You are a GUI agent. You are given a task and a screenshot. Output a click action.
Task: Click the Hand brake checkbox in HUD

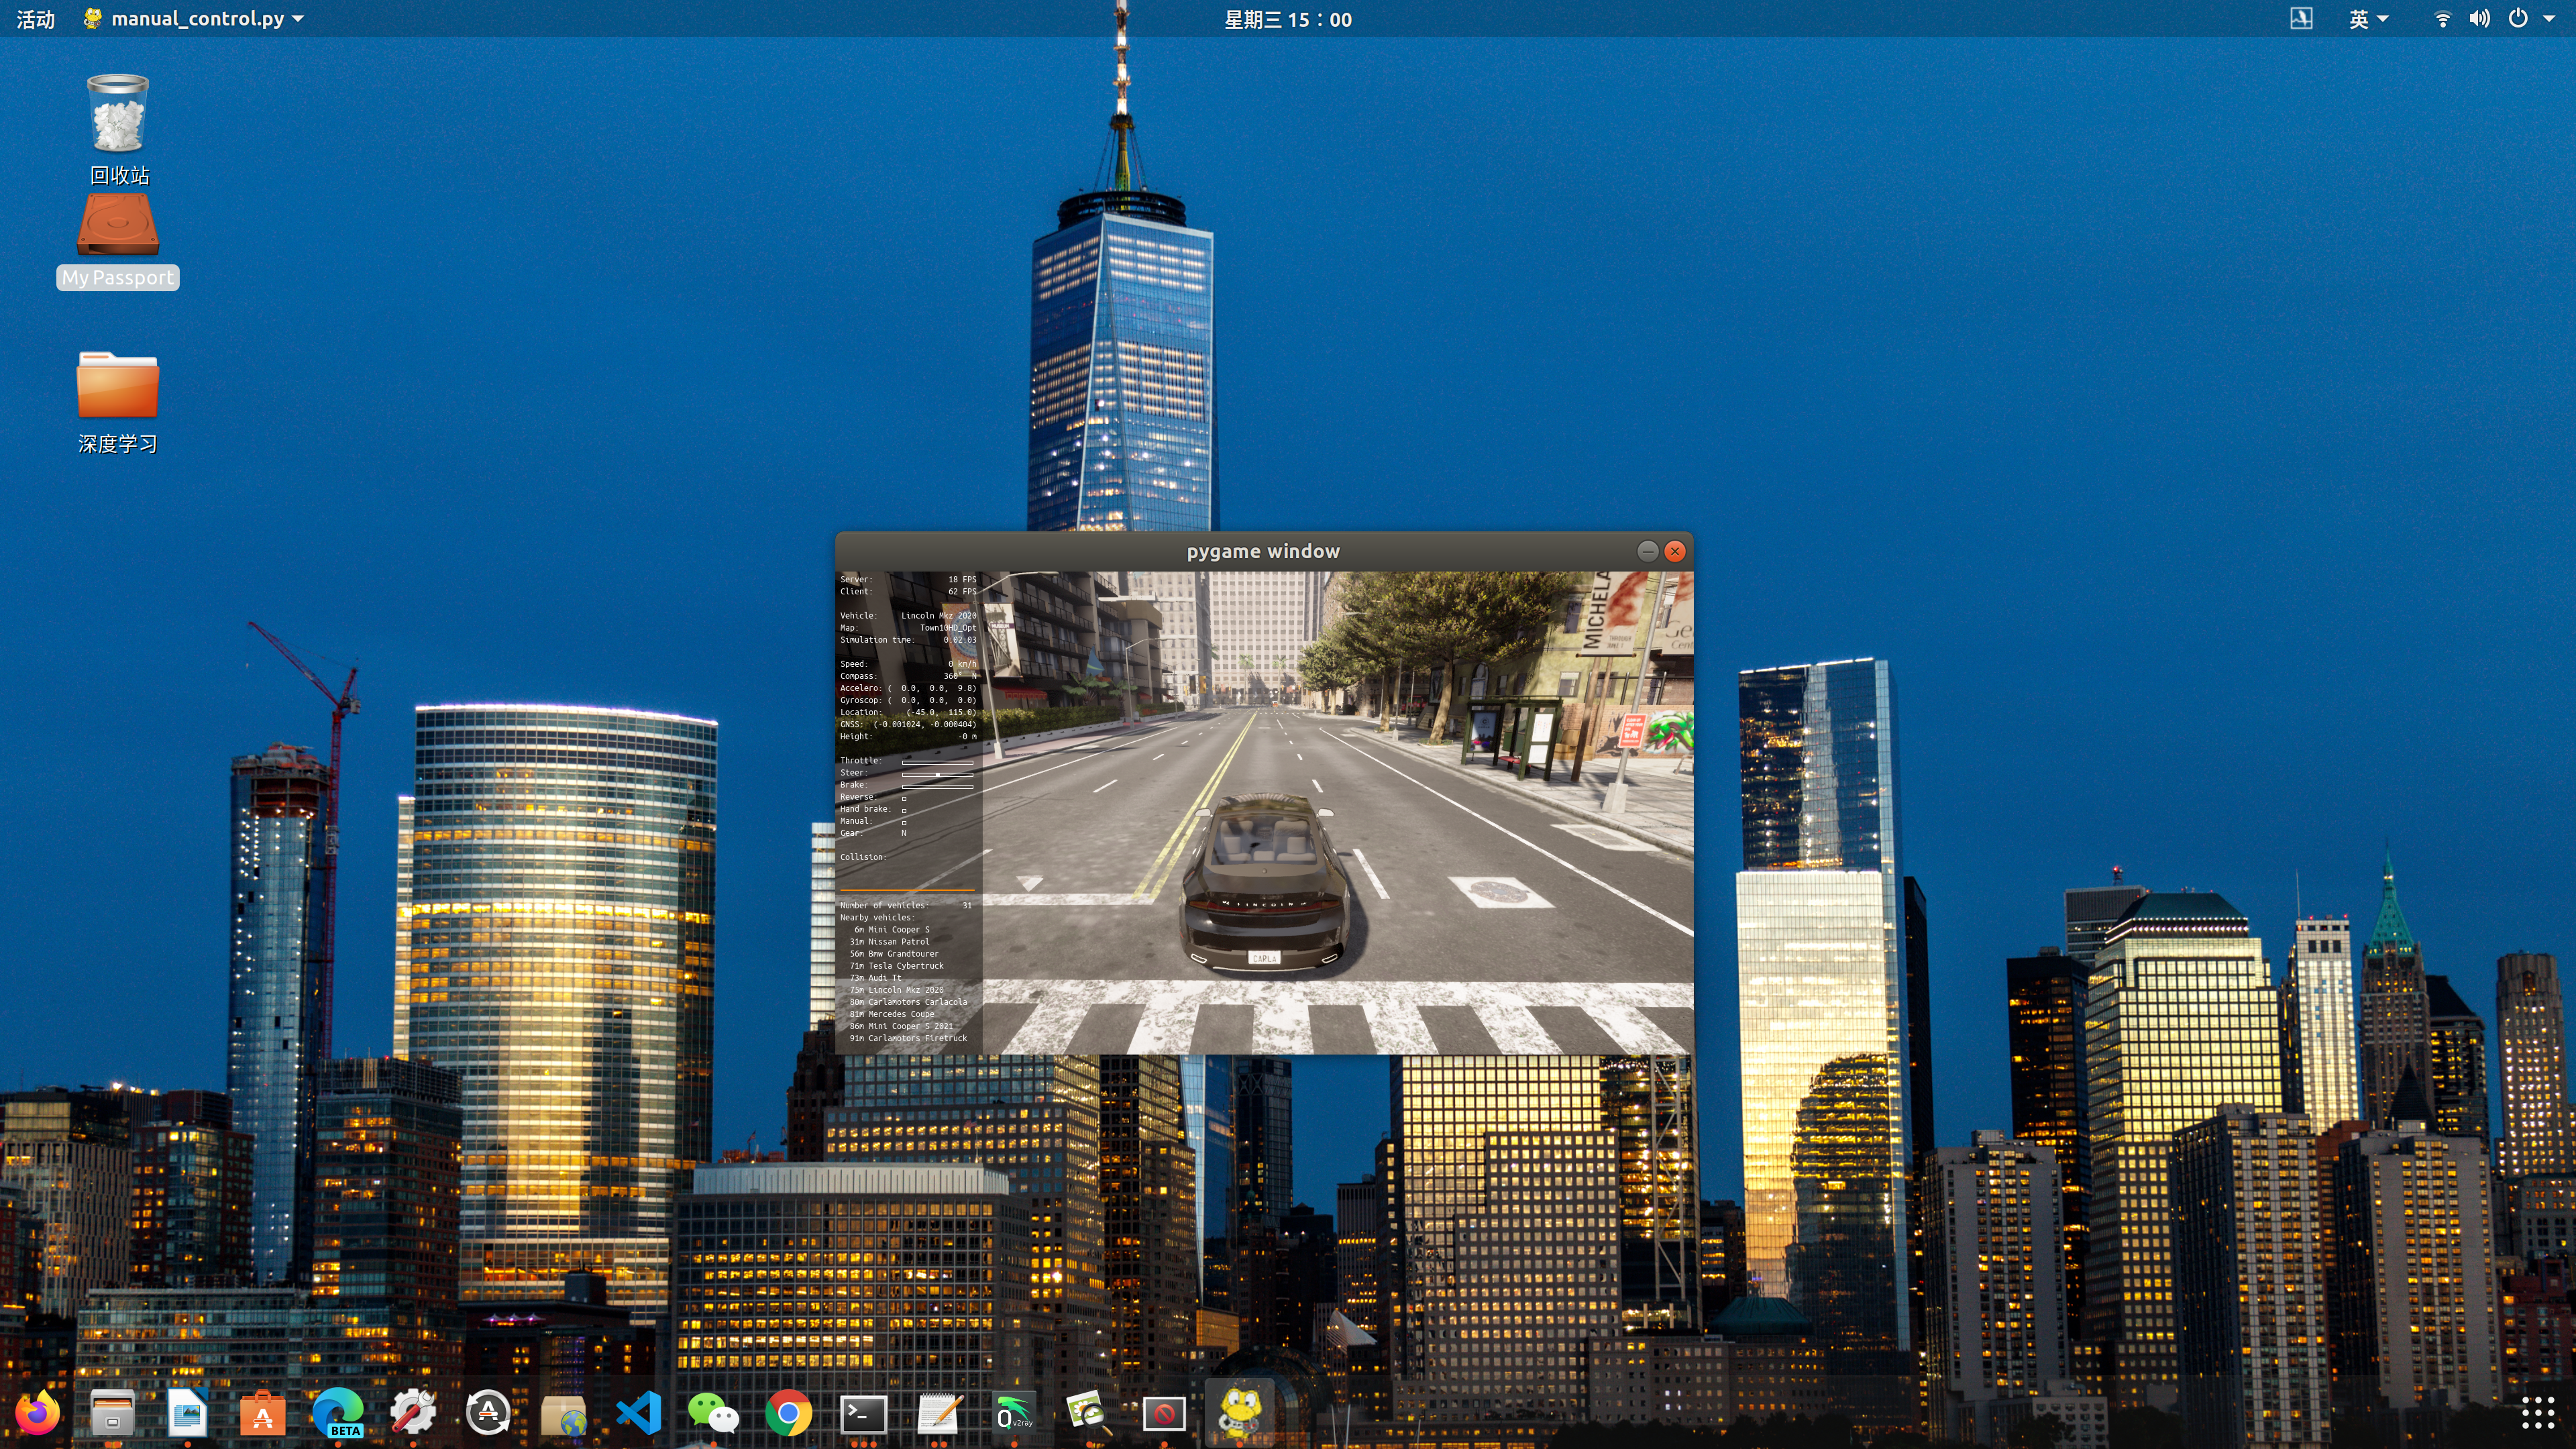[904, 810]
